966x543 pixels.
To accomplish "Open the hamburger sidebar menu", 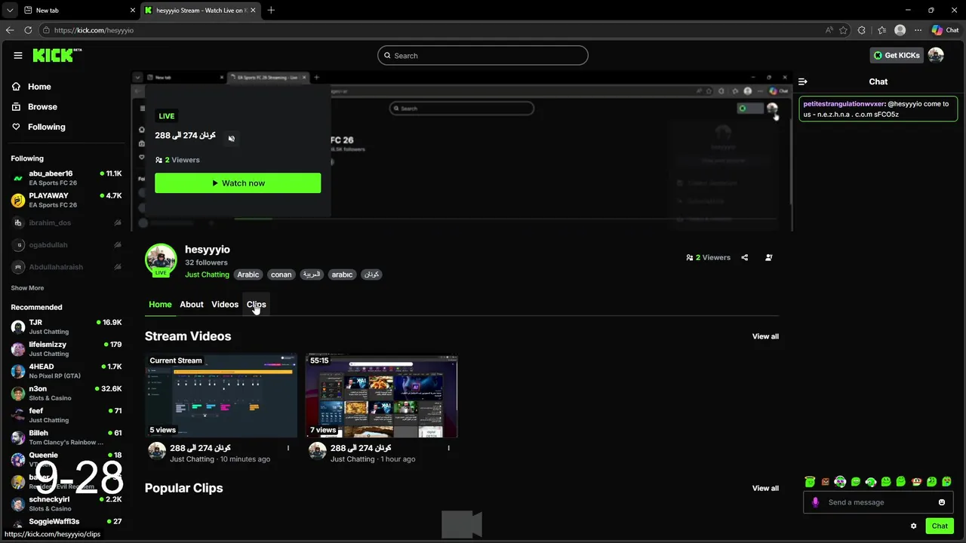I will [18, 55].
